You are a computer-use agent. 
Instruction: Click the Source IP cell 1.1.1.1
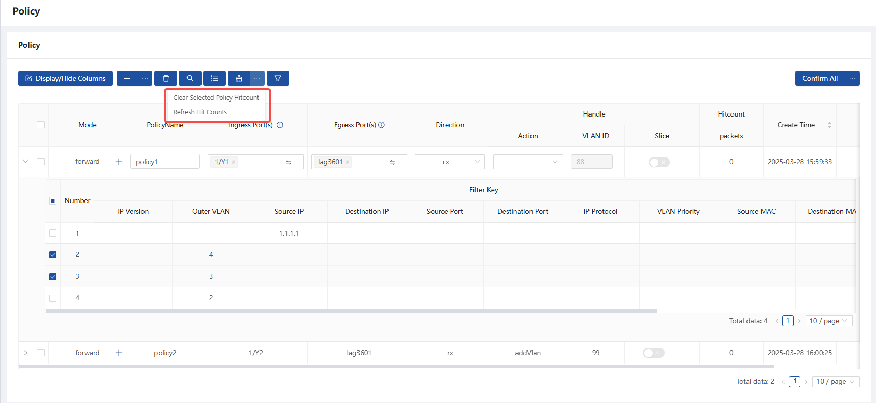click(289, 233)
